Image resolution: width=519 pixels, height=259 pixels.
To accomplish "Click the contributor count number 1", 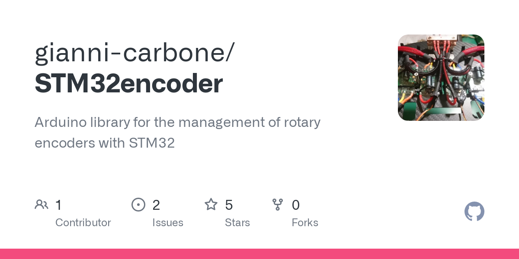I will click(58, 205).
